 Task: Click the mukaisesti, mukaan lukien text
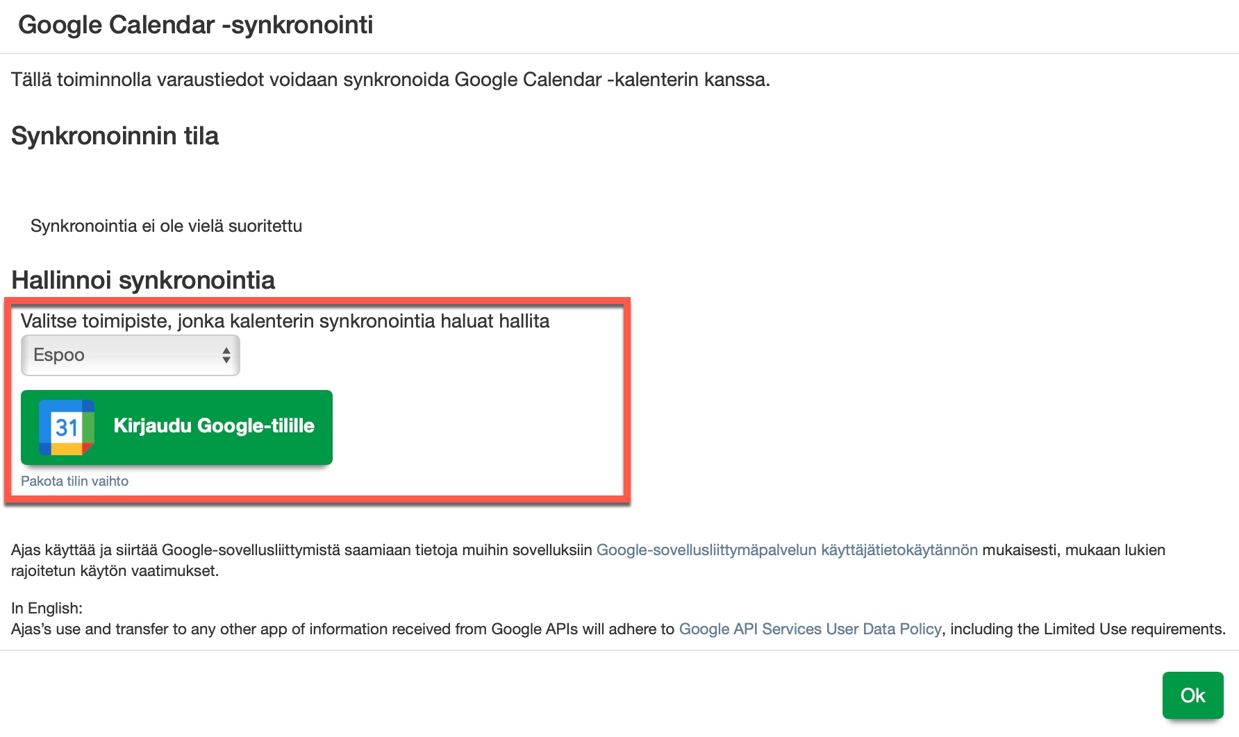tap(1073, 550)
